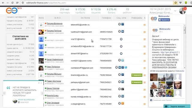Click the '15 рейтинг' header stat
This screenshot has height=108, width=192.
point(127,11)
